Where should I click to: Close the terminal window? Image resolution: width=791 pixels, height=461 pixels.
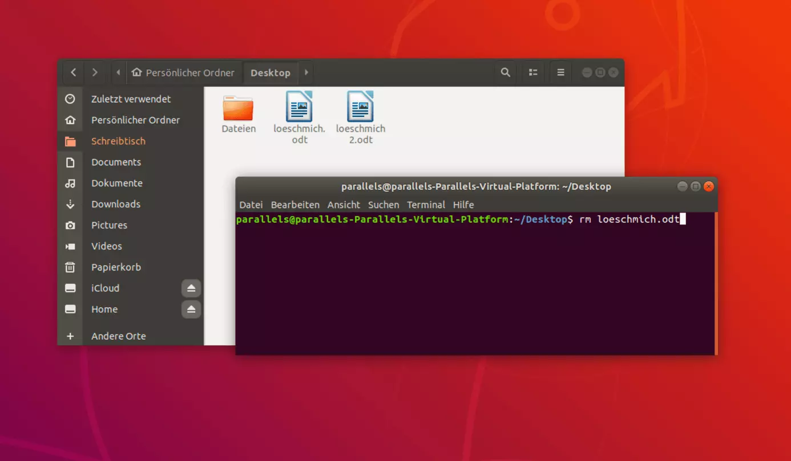pyautogui.click(x=709, y=186)
